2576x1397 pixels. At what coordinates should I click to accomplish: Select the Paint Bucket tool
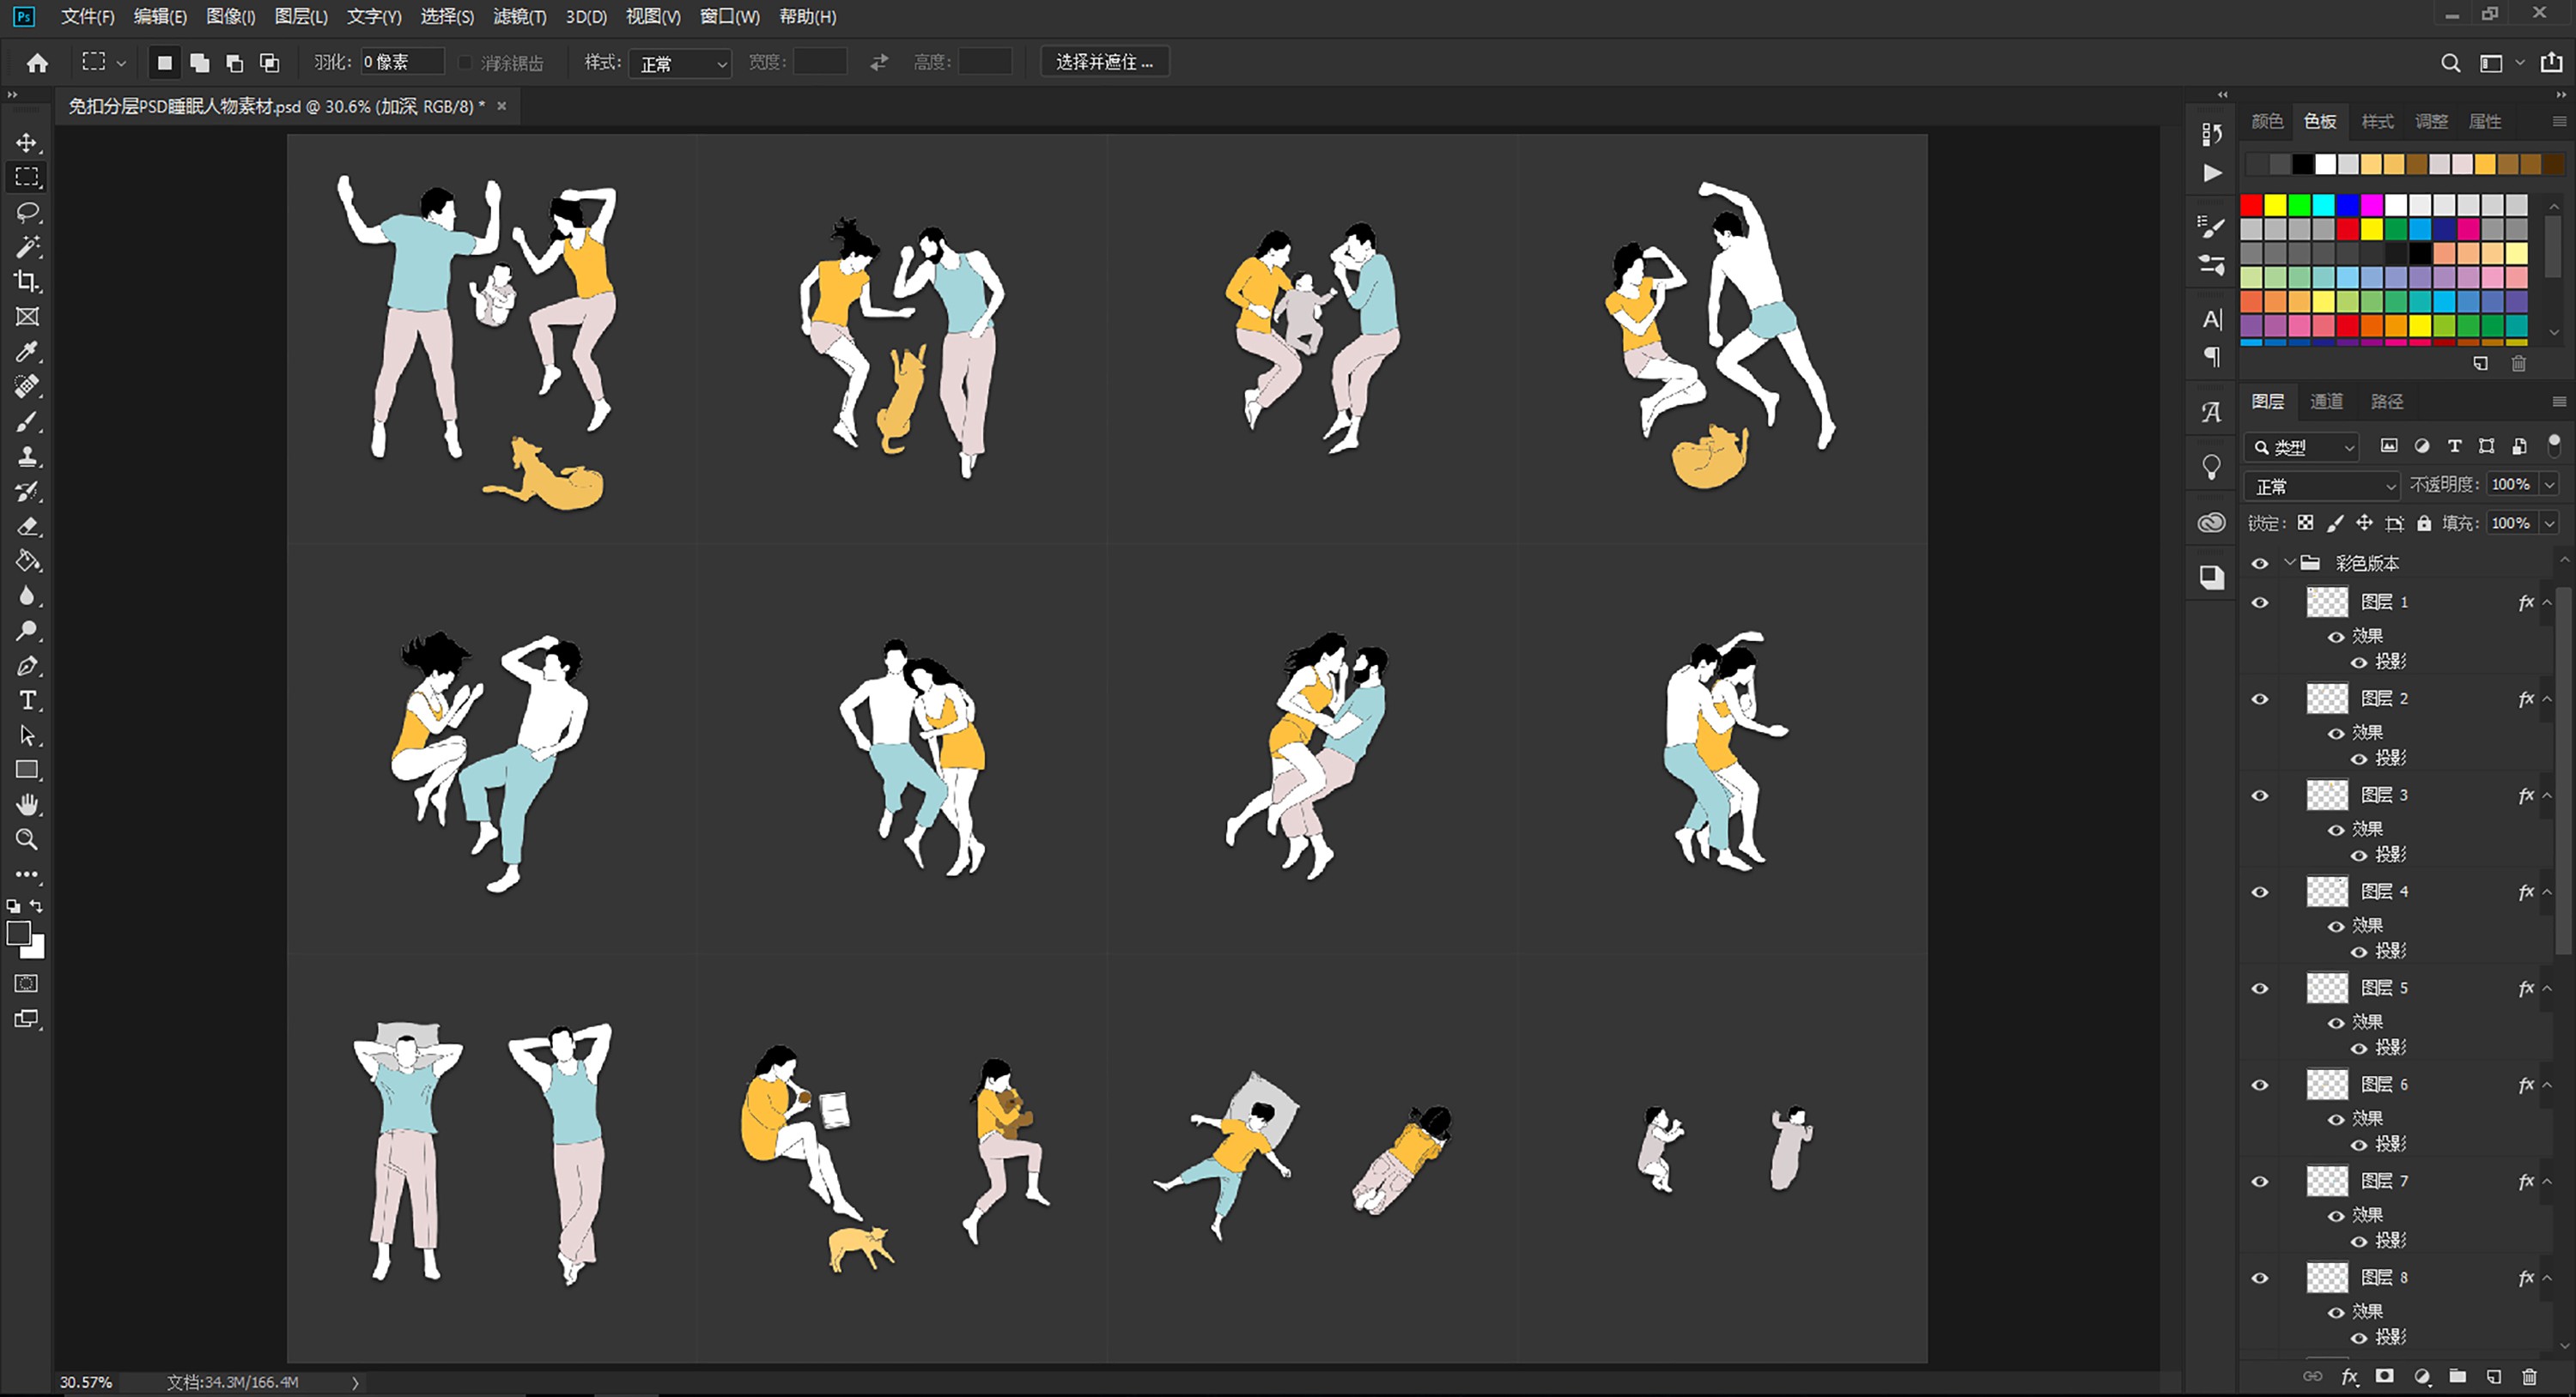tap(27, 561)
